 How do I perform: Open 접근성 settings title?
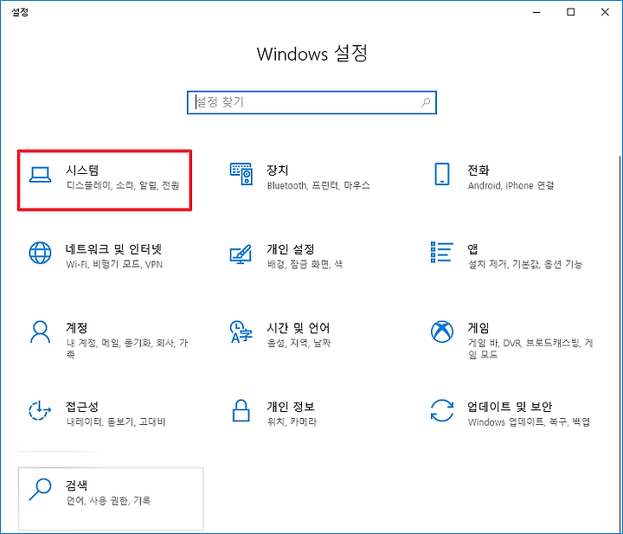(82, 407)
